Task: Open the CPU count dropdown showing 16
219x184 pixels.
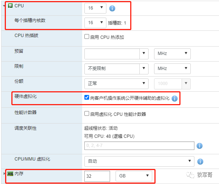Action: click(x=95, y=8)
